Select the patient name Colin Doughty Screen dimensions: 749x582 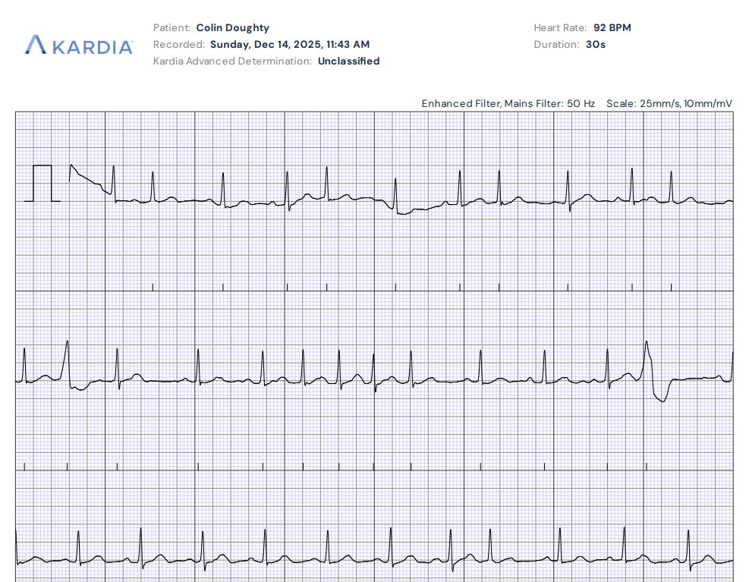[x=231, y=27]
